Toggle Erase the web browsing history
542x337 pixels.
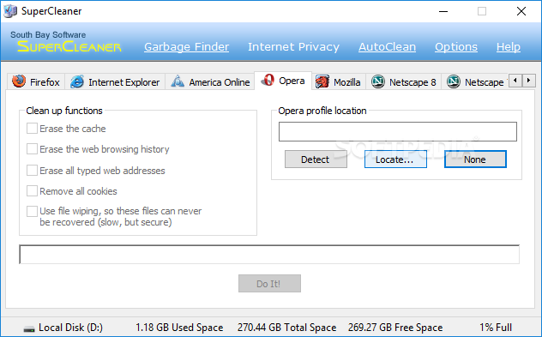tap(32, 149)
